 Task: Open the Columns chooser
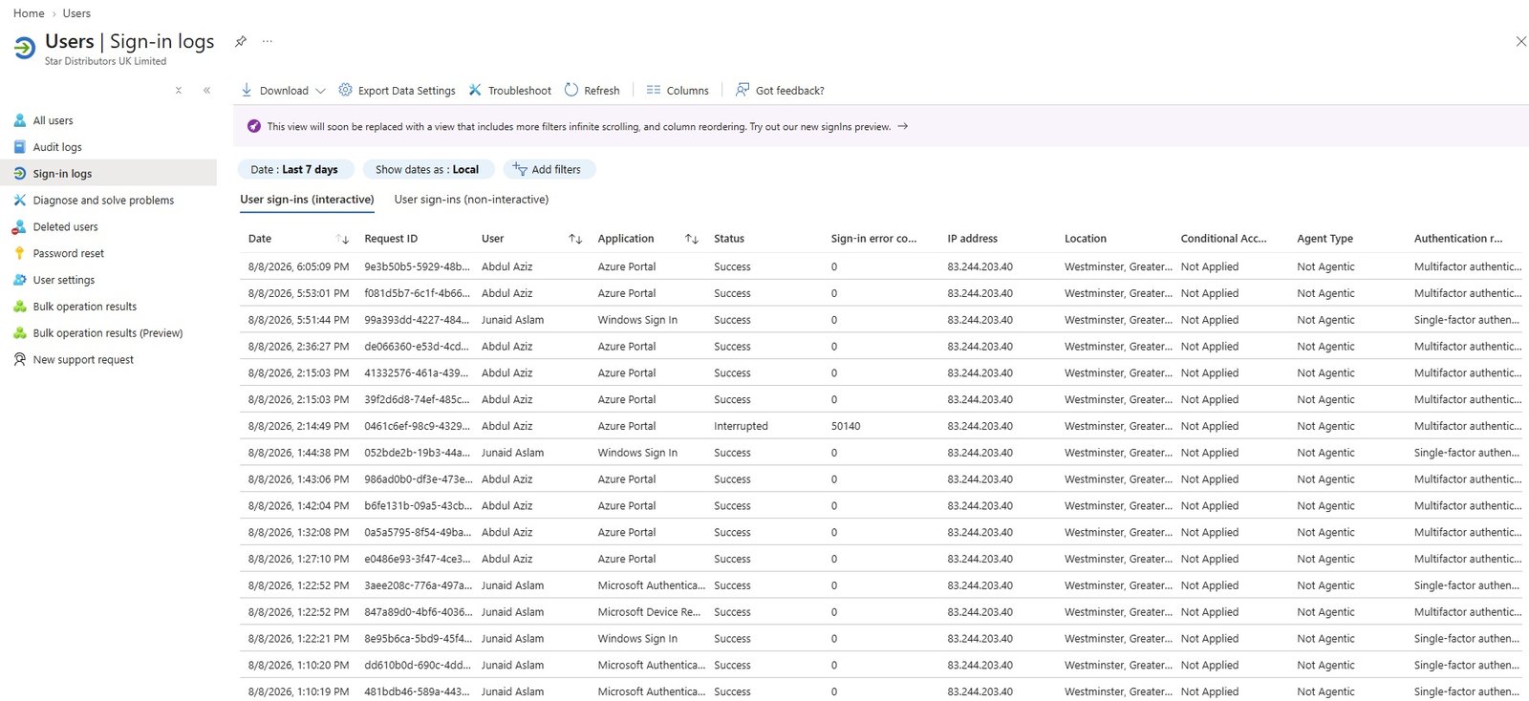(x=678, y=90)
